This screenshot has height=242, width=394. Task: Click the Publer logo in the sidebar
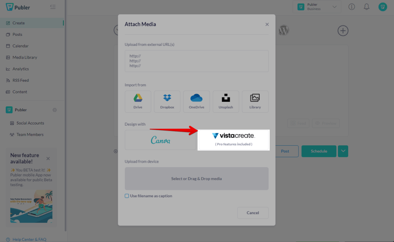point(18,7)
